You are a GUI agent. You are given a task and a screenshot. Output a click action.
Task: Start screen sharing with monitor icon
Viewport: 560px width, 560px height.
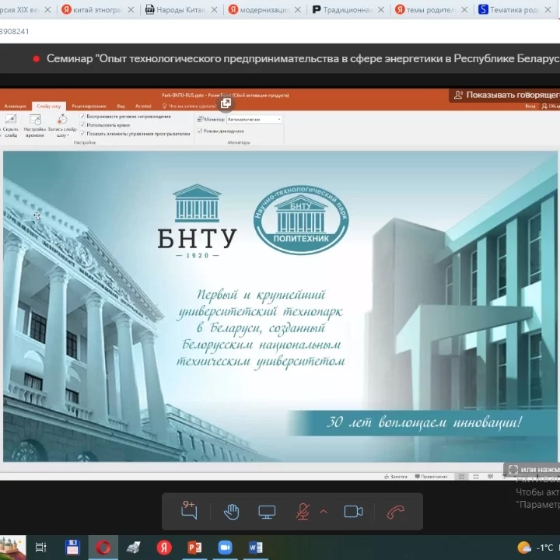click(267, 511)
